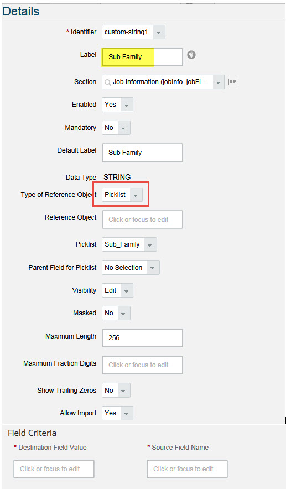This screenshot has height=489, width=286.
Task: Focus the Source Field Name input
Action: point(187,469)
